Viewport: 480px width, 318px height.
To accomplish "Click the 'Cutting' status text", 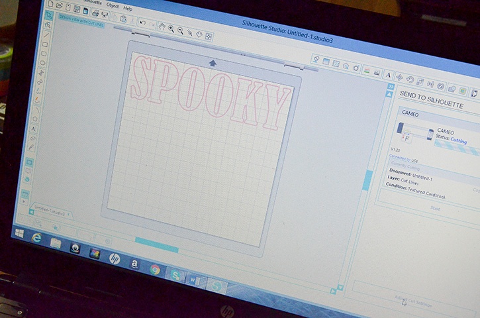I will pos(458,140).
